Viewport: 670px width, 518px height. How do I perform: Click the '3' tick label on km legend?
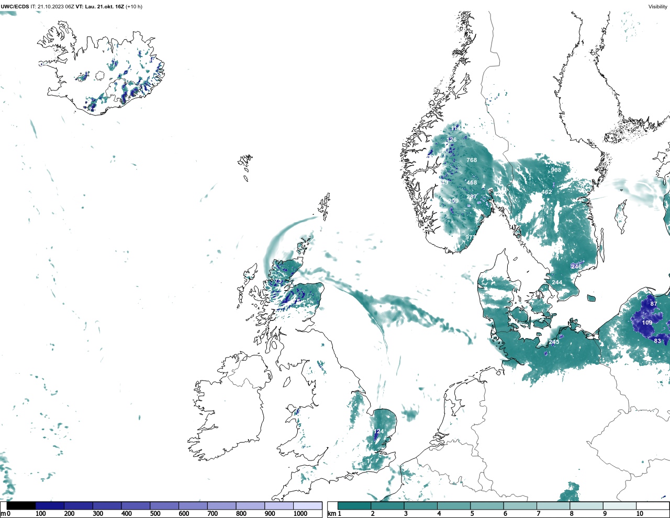coord(406,514)
